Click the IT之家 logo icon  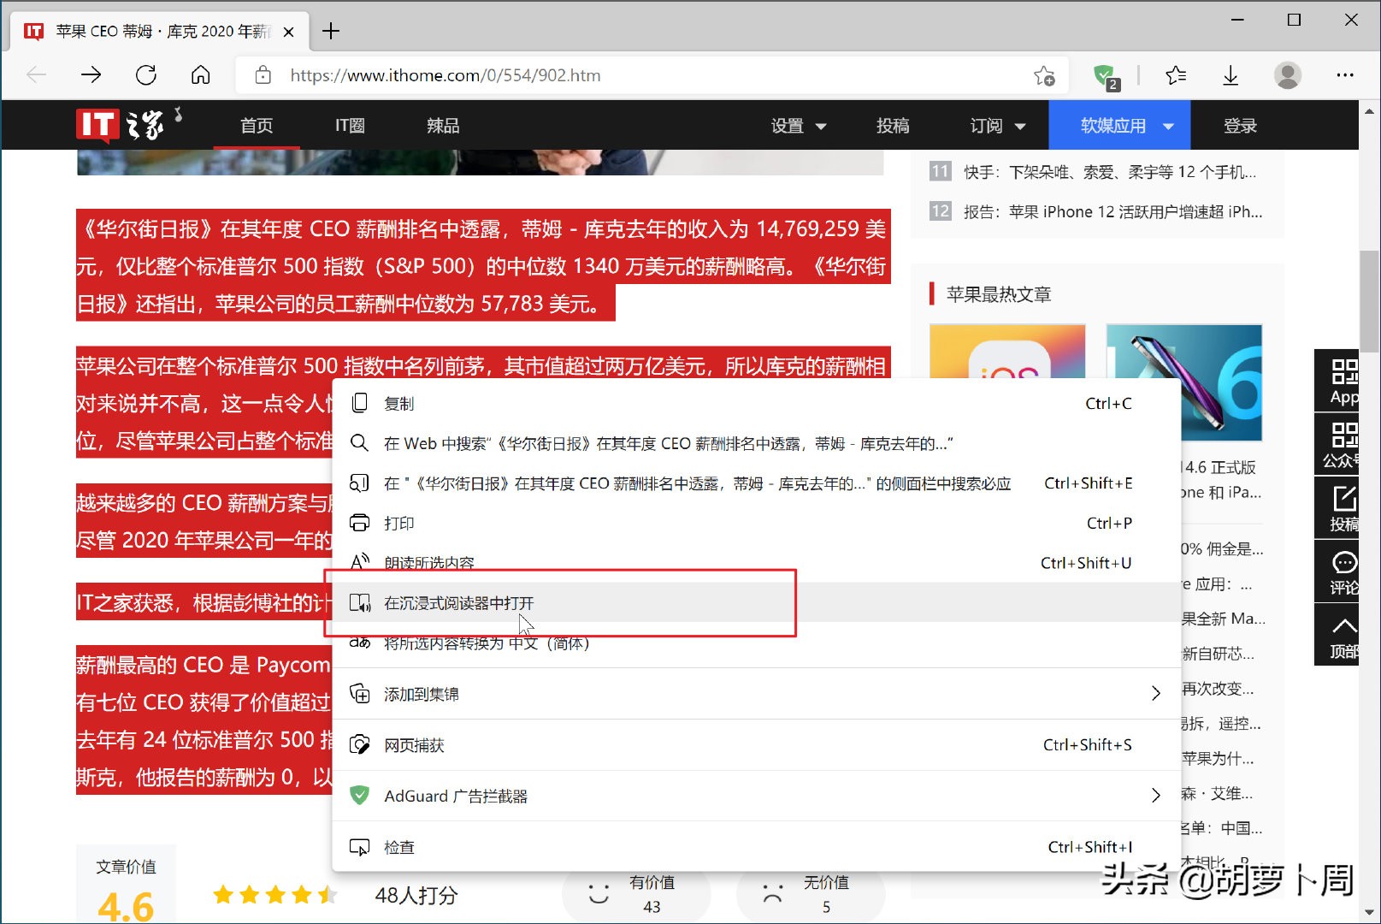120,124
